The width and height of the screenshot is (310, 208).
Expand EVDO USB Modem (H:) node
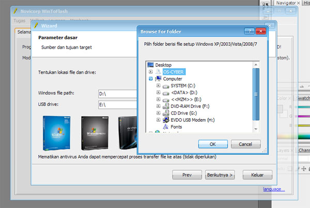(x=158, y=120)
